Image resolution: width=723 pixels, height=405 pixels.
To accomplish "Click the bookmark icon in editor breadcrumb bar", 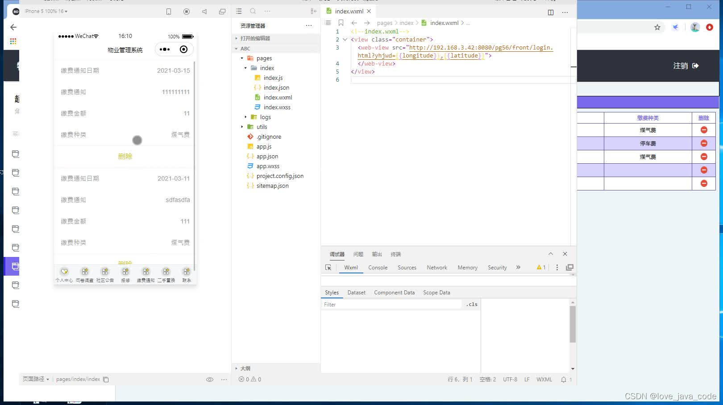I will (341, 23).
